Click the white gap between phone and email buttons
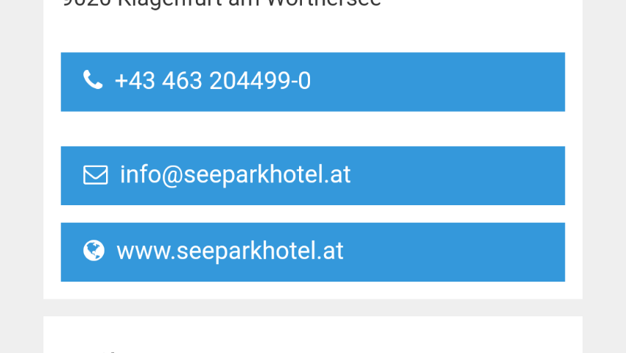Viewport: 626px width, 353px height. click(312, 129)
